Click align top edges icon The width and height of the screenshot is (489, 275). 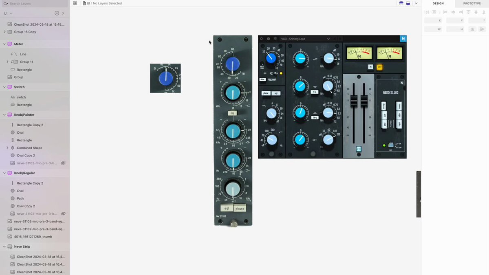pyautogui.click(x=469, y=12)
